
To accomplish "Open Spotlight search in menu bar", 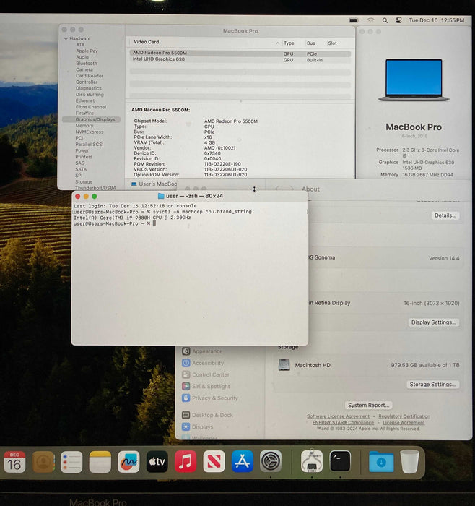I will point(385,20).
